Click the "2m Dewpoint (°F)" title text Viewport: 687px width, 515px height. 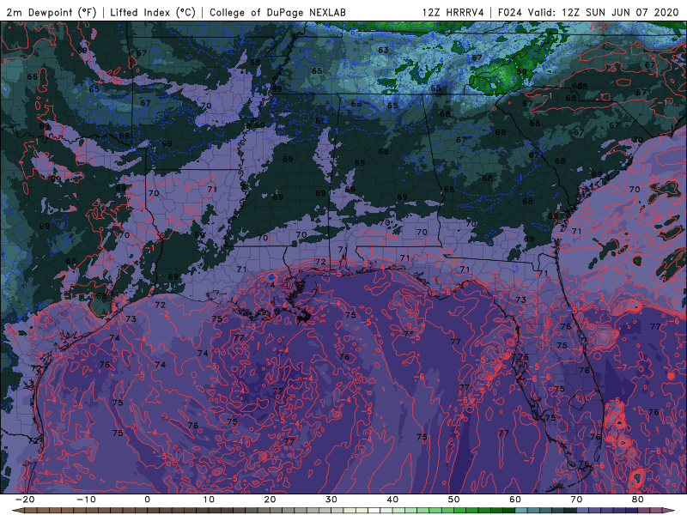[x=52, y=12]
